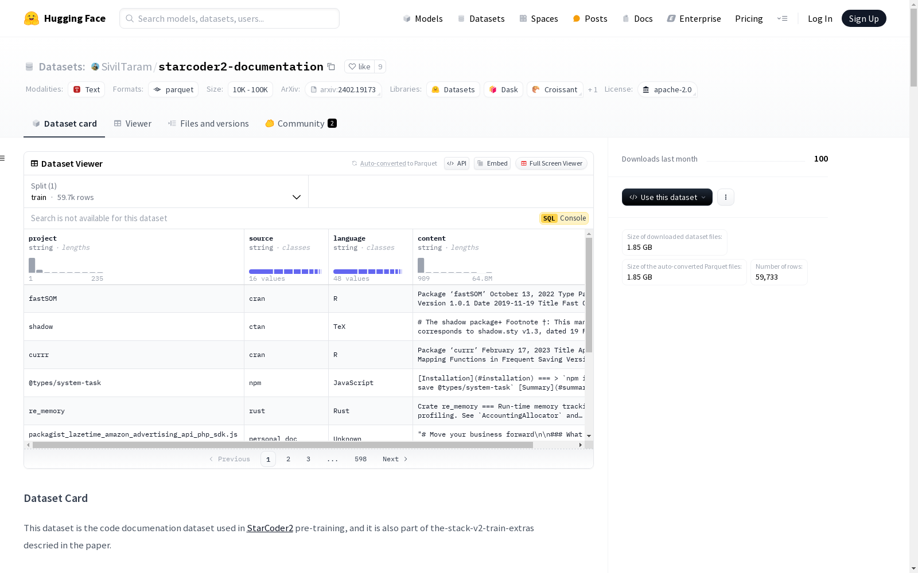The width and height of the screenshot is (918, 573).
Task: Click the table vertical scrollbar
Action: pos(589,295)
